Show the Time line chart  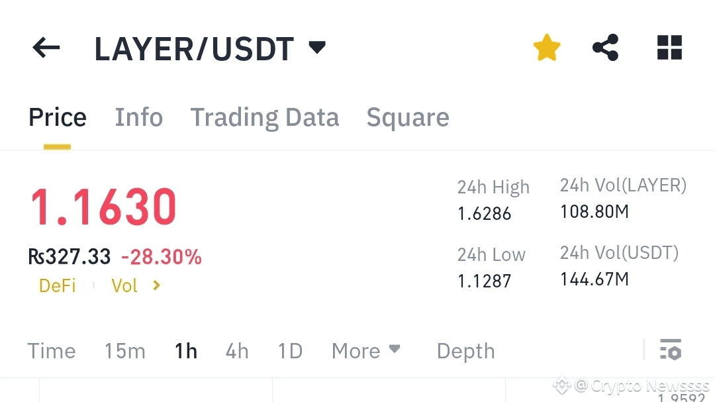point(52,350)
